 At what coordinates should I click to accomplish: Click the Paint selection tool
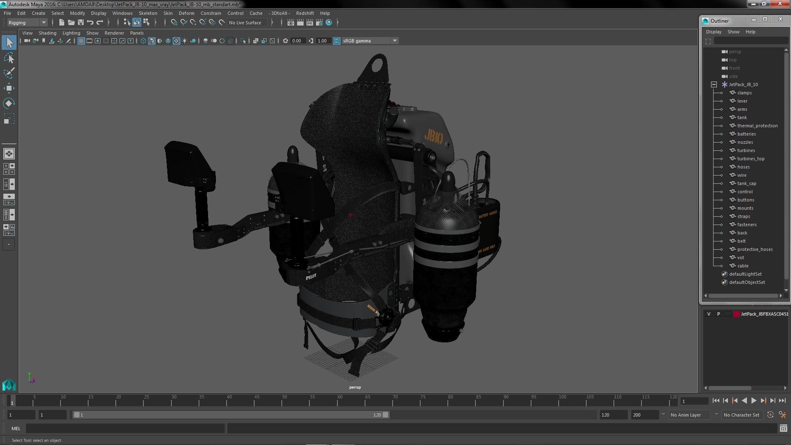pos(9,73)
